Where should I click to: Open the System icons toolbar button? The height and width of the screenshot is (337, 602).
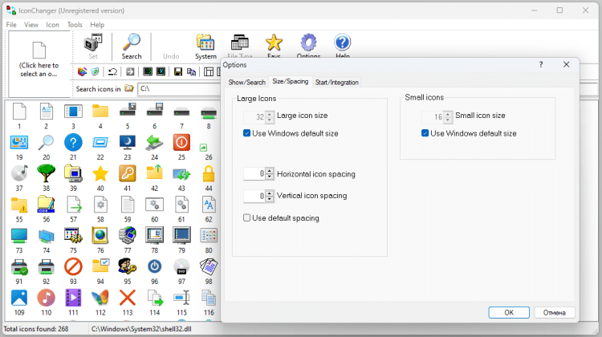point(205,47)
